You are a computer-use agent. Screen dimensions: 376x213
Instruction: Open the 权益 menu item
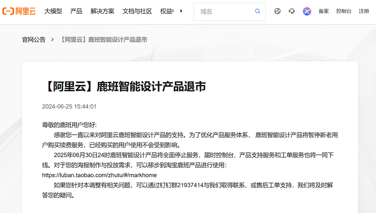point(167,11)
